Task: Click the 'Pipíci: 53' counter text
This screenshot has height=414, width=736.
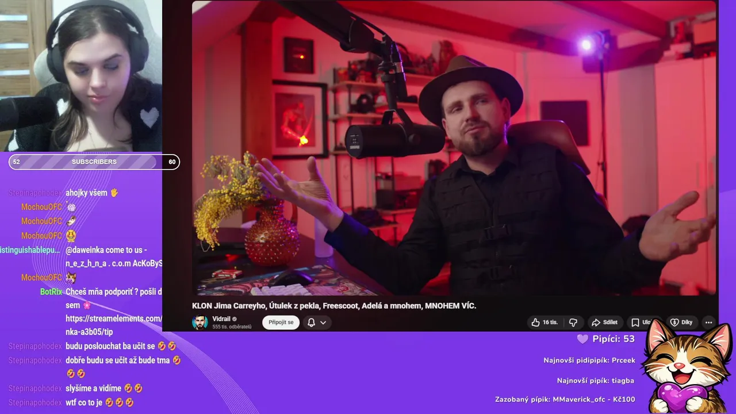Action: pos(614,339)
